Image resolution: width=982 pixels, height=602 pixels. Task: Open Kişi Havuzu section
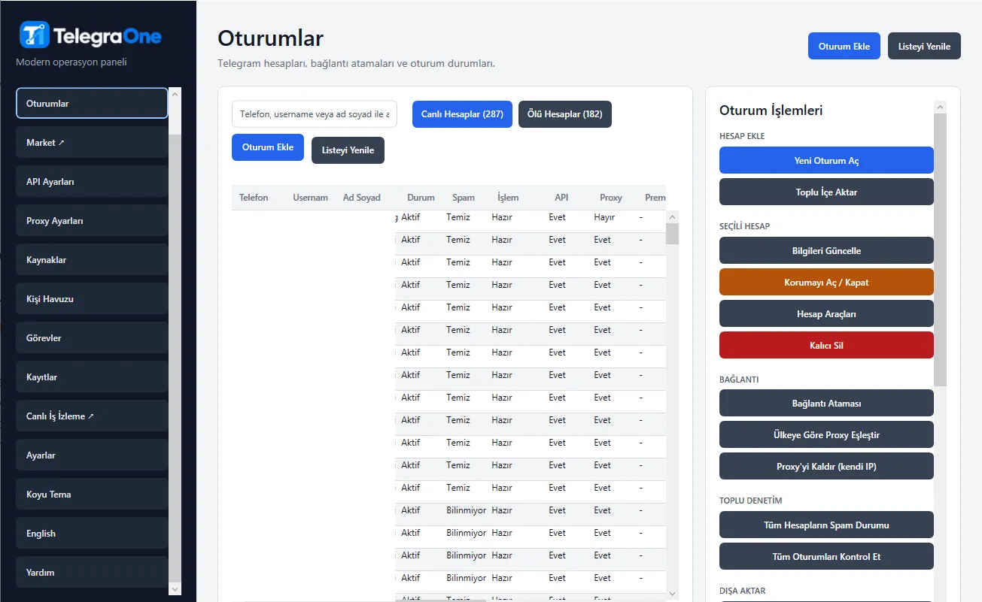click(x=92, y=299)
